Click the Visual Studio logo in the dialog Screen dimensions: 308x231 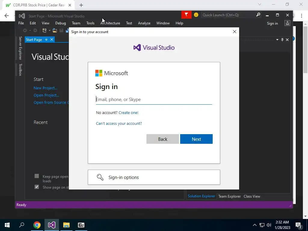point(137,48)
